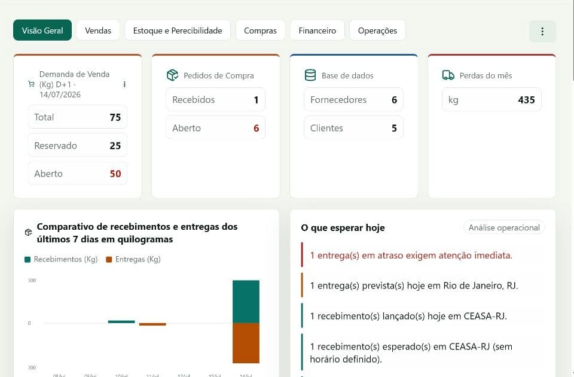Image resolution: width=574 pixels, height=377 pixels.
Task: Switch to the Visão Geral tab
Action: pos(42,31)
